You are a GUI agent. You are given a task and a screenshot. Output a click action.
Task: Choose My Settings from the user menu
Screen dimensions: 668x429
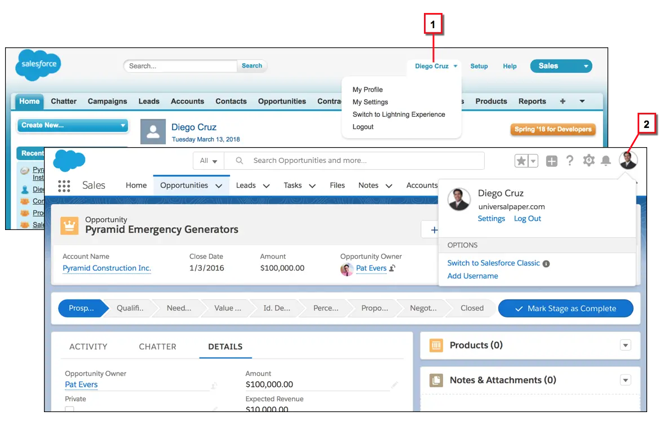click(x=370, y=102)
